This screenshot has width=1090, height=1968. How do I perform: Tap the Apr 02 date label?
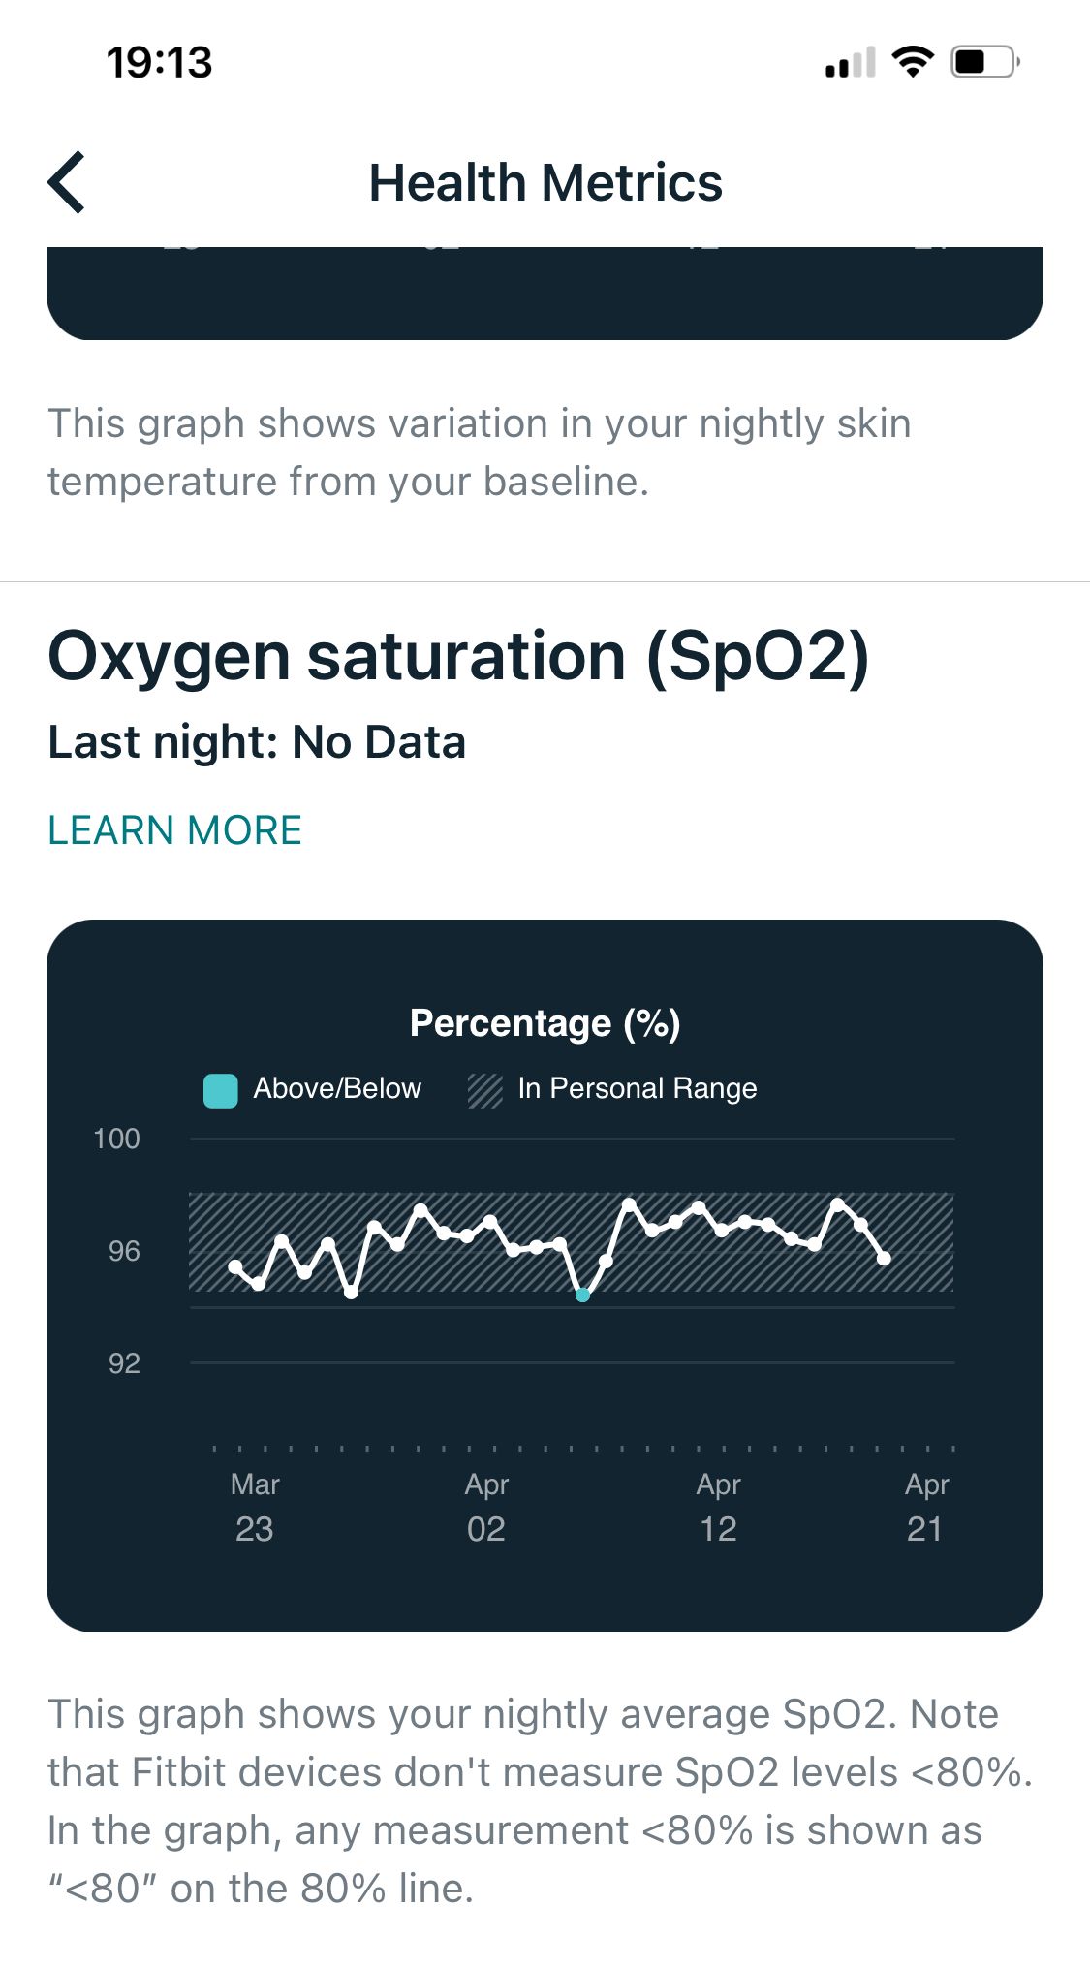coord(486,1507)
